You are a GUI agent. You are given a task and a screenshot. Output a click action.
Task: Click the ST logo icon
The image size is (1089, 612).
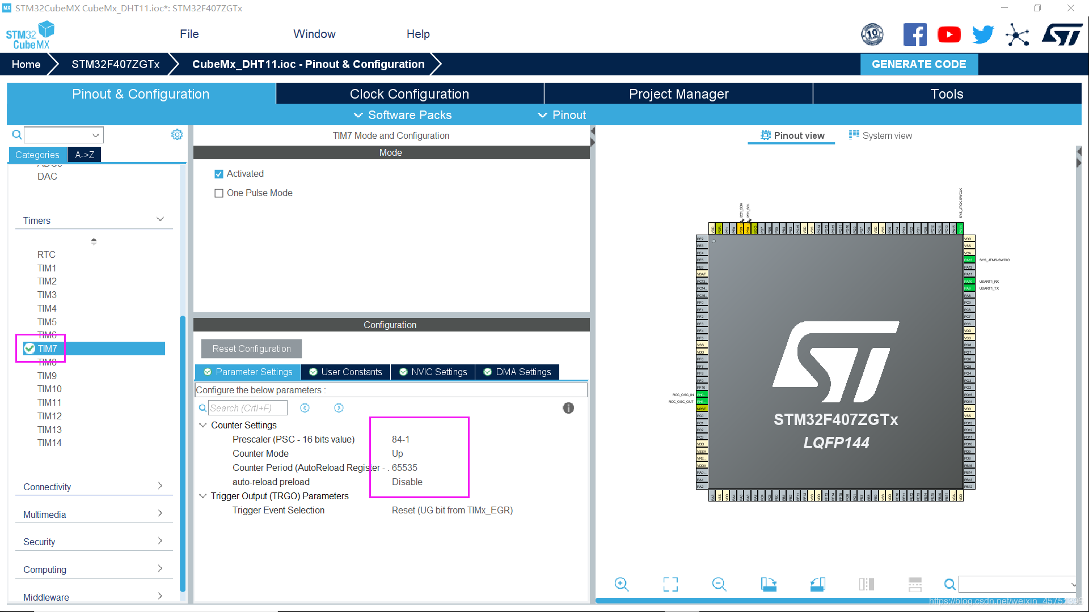1062,35
